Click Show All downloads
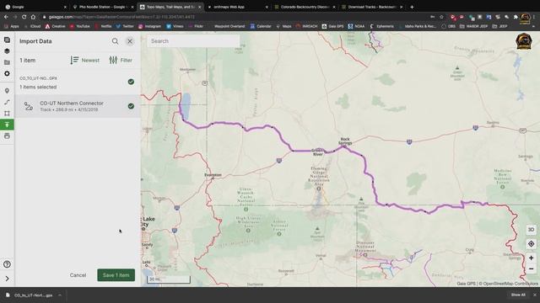 click(x=518, y=295)
